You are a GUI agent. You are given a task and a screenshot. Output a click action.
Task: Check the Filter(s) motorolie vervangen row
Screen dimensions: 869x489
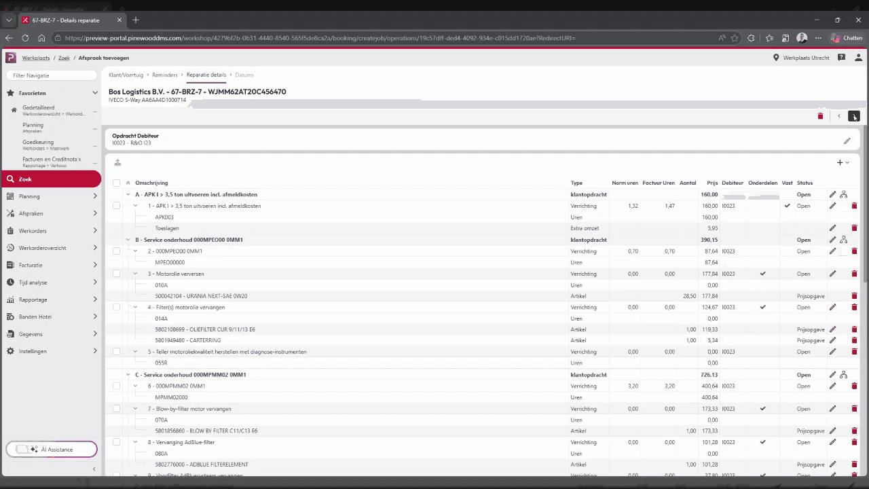click(117, 307)
